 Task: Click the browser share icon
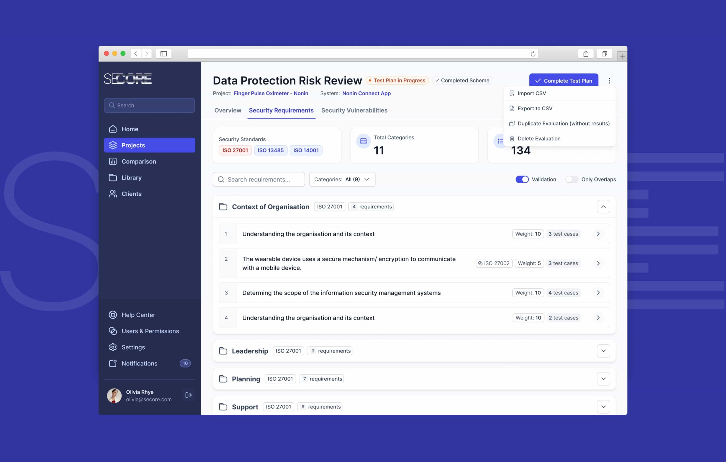[x=586, y=54]
